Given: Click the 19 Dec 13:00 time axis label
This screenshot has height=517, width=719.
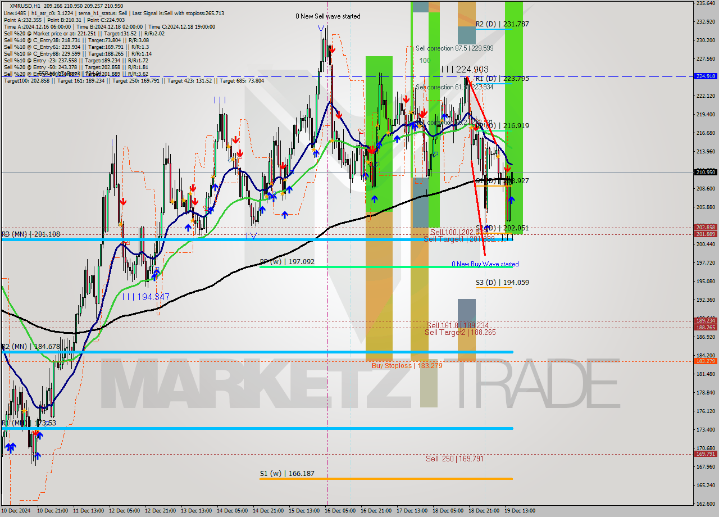Looking at the screenshot, I should (521, 511).
